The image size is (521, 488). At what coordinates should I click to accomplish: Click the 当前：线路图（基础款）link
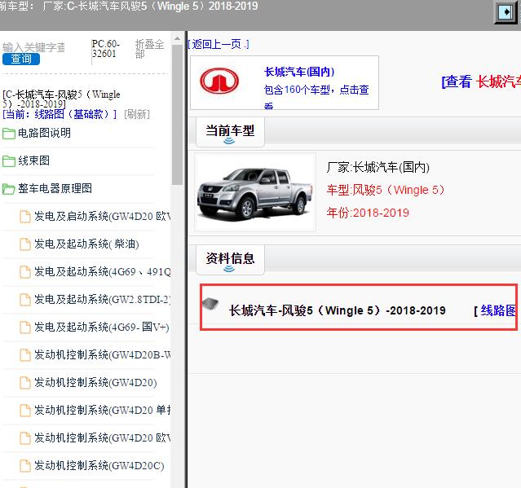click(60, 114)
